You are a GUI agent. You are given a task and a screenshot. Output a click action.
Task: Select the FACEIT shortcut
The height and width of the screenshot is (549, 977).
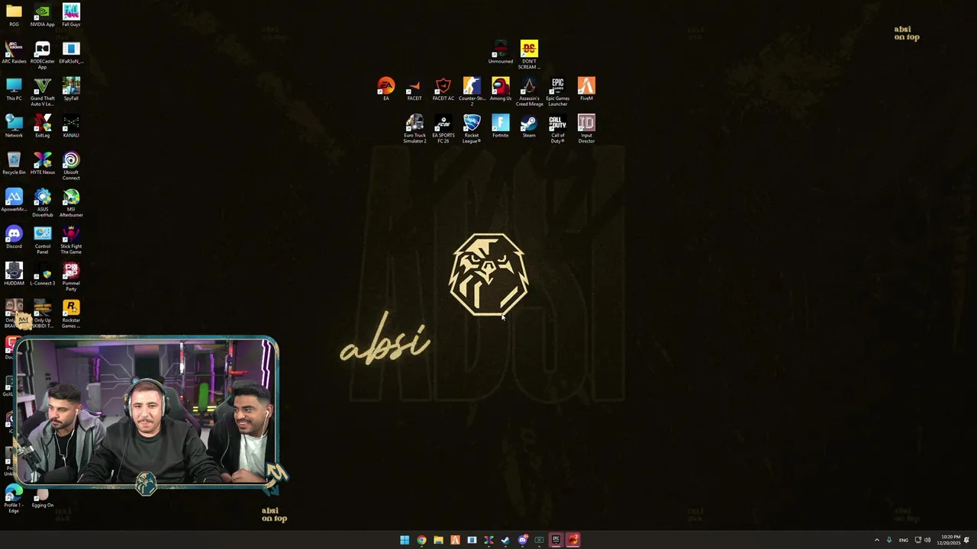tap(414, 88)
